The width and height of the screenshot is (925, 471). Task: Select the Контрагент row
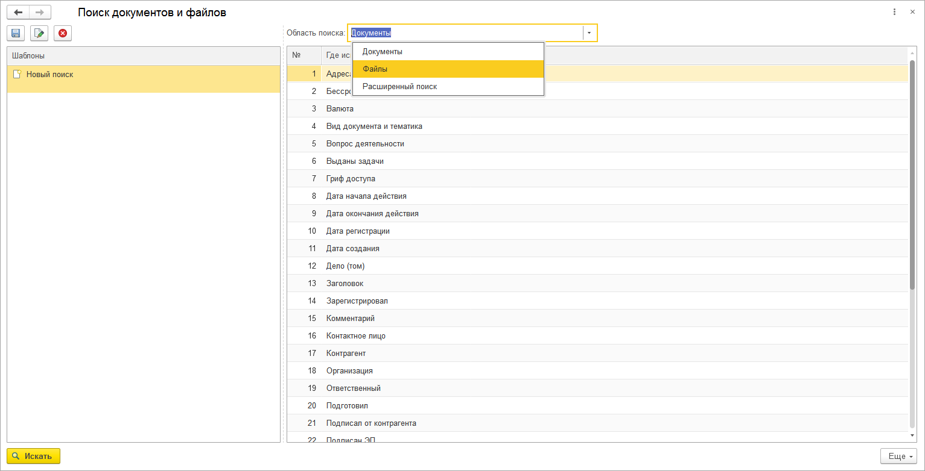[597, 354]
